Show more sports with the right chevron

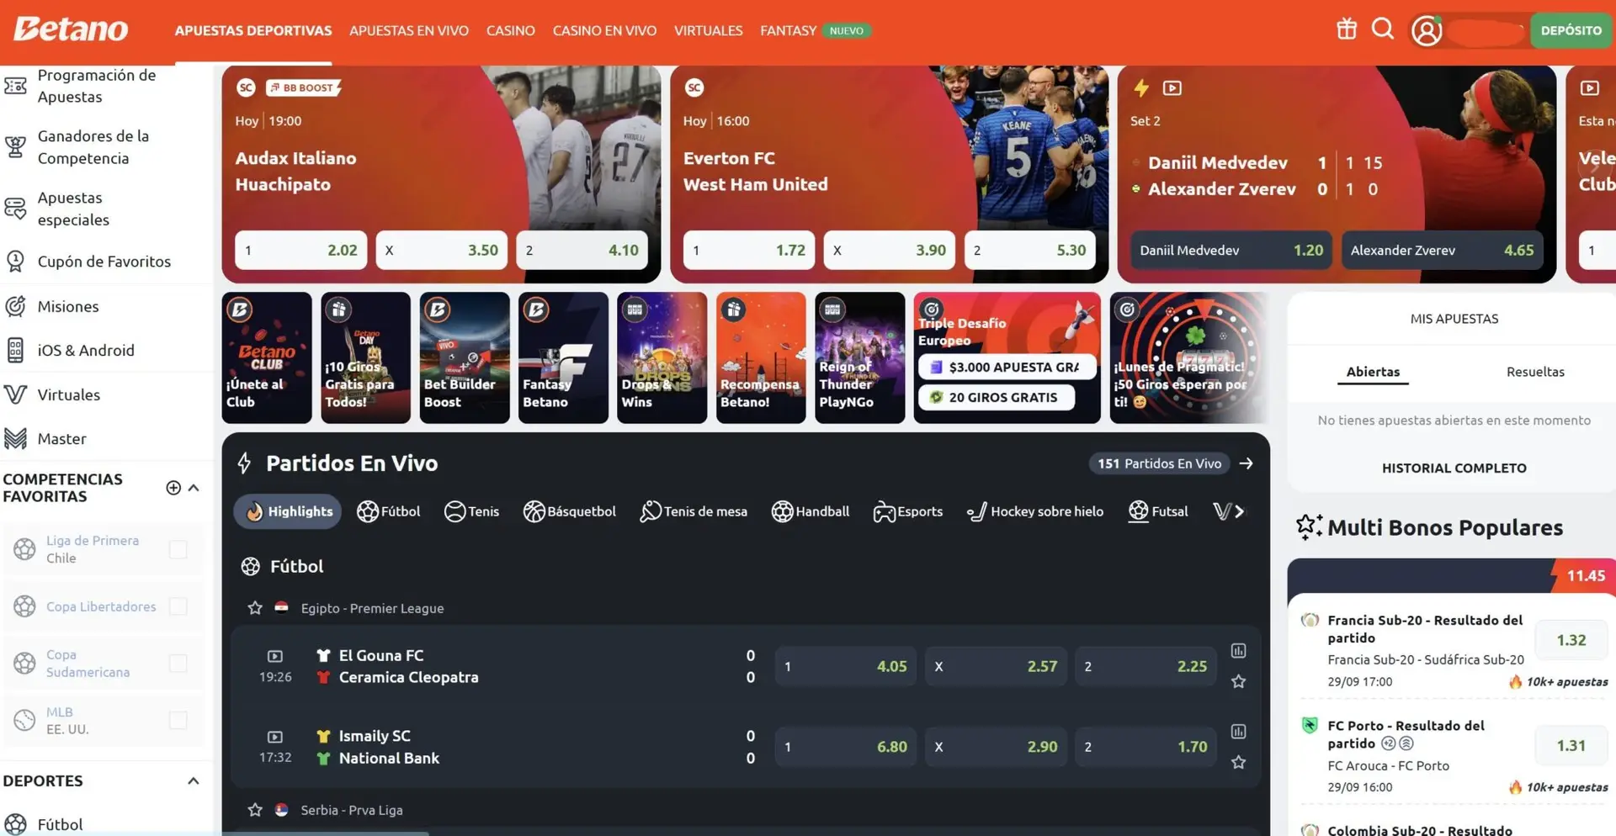(x=1239, y=511)
